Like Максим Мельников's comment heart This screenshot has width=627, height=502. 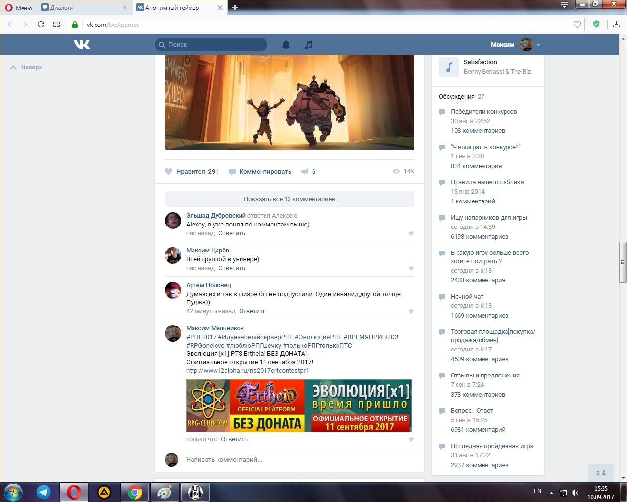411,439
